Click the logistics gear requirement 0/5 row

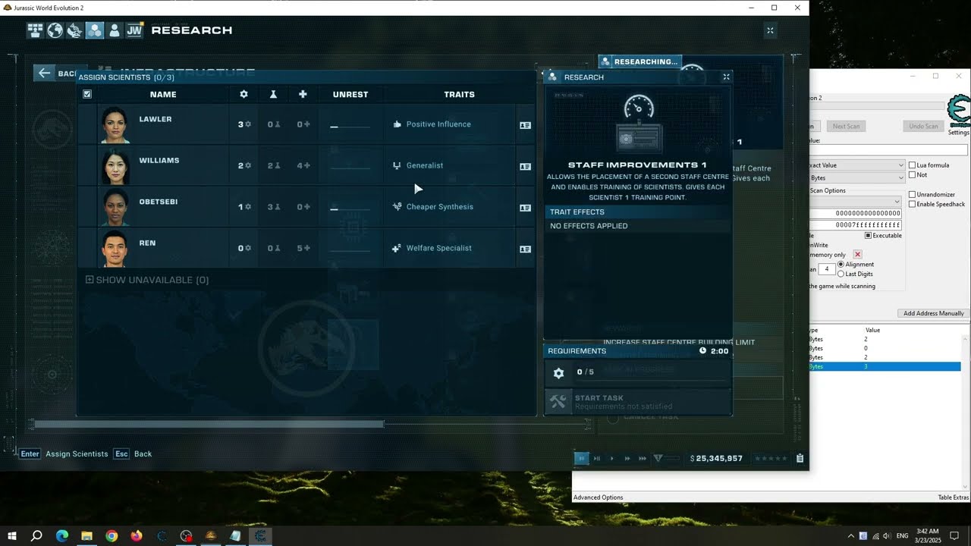coord(638,372)
